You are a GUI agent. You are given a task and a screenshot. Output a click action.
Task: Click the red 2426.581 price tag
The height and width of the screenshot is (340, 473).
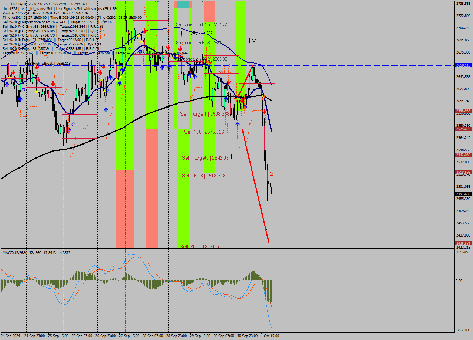(463, 243)
